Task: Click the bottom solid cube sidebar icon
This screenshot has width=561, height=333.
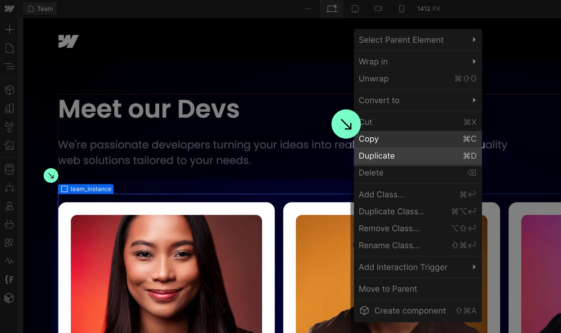Action: tap(9, 298)
